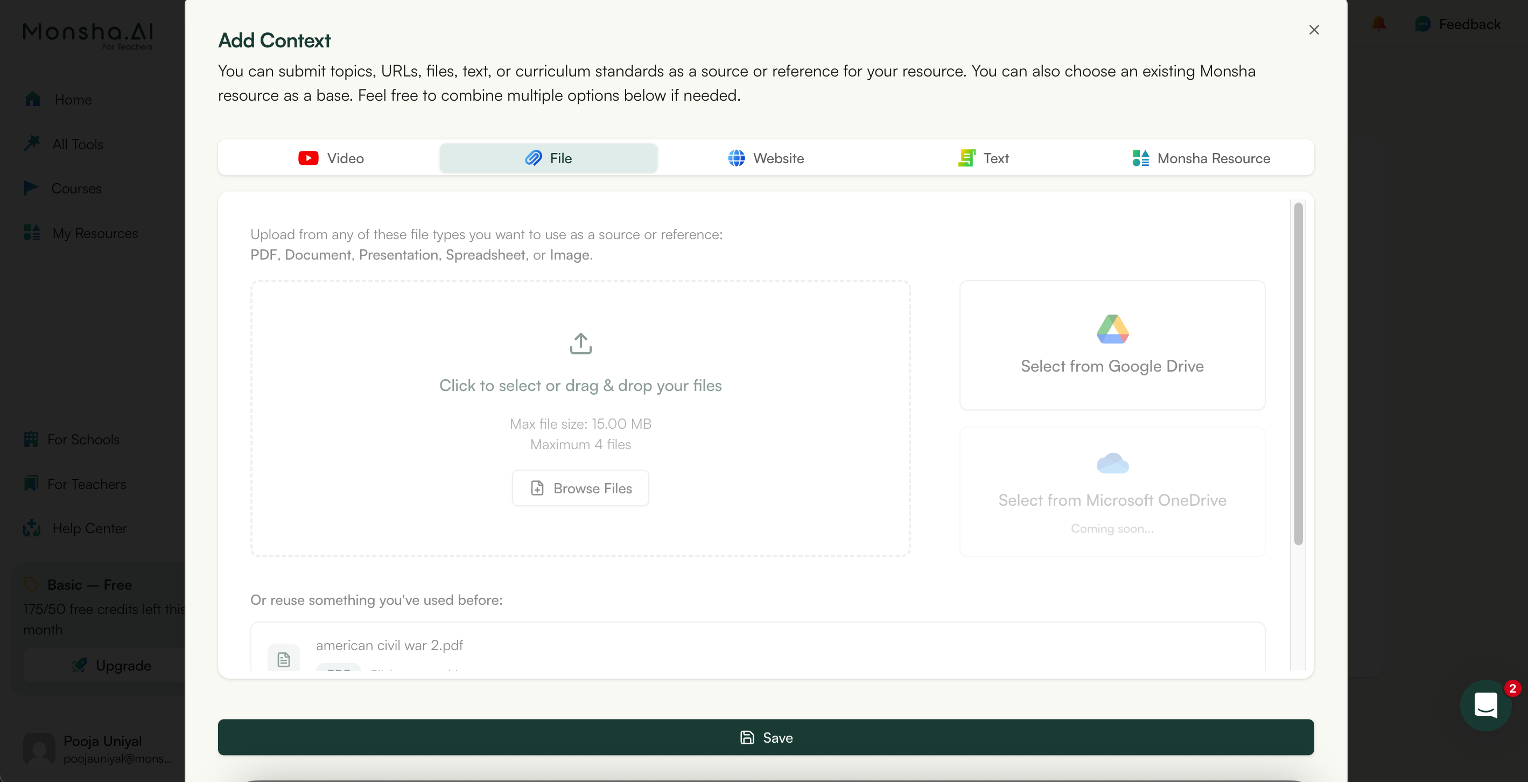1528x782 pixels.
Task: Switch to the Text tab
Action: click(x=984, y=158)
